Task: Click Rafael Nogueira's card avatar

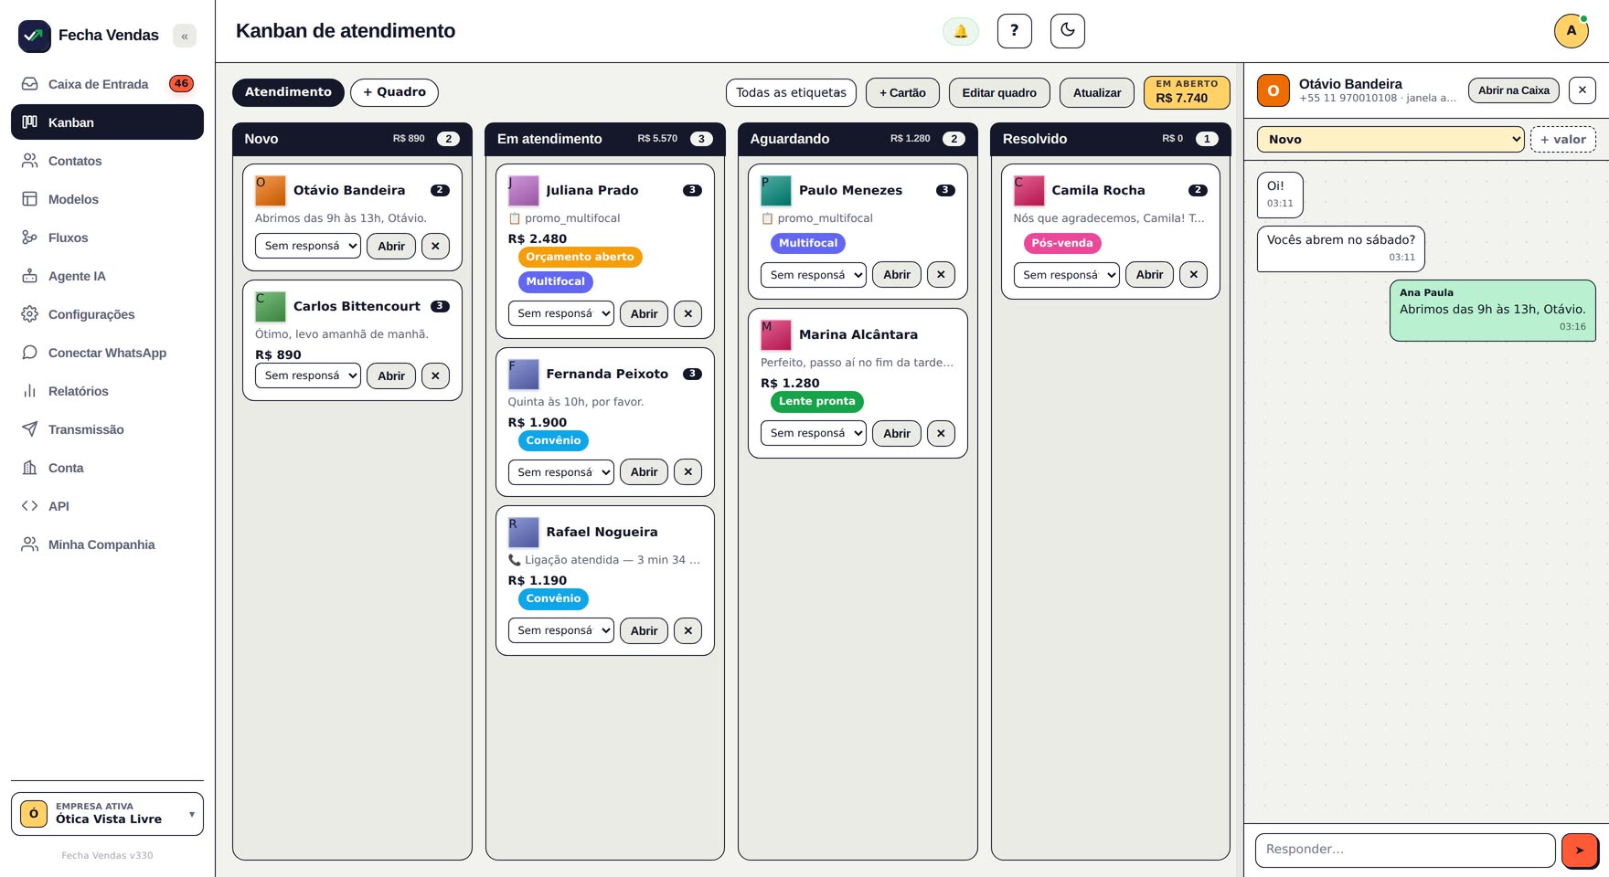Action: [x=524, y=533]
